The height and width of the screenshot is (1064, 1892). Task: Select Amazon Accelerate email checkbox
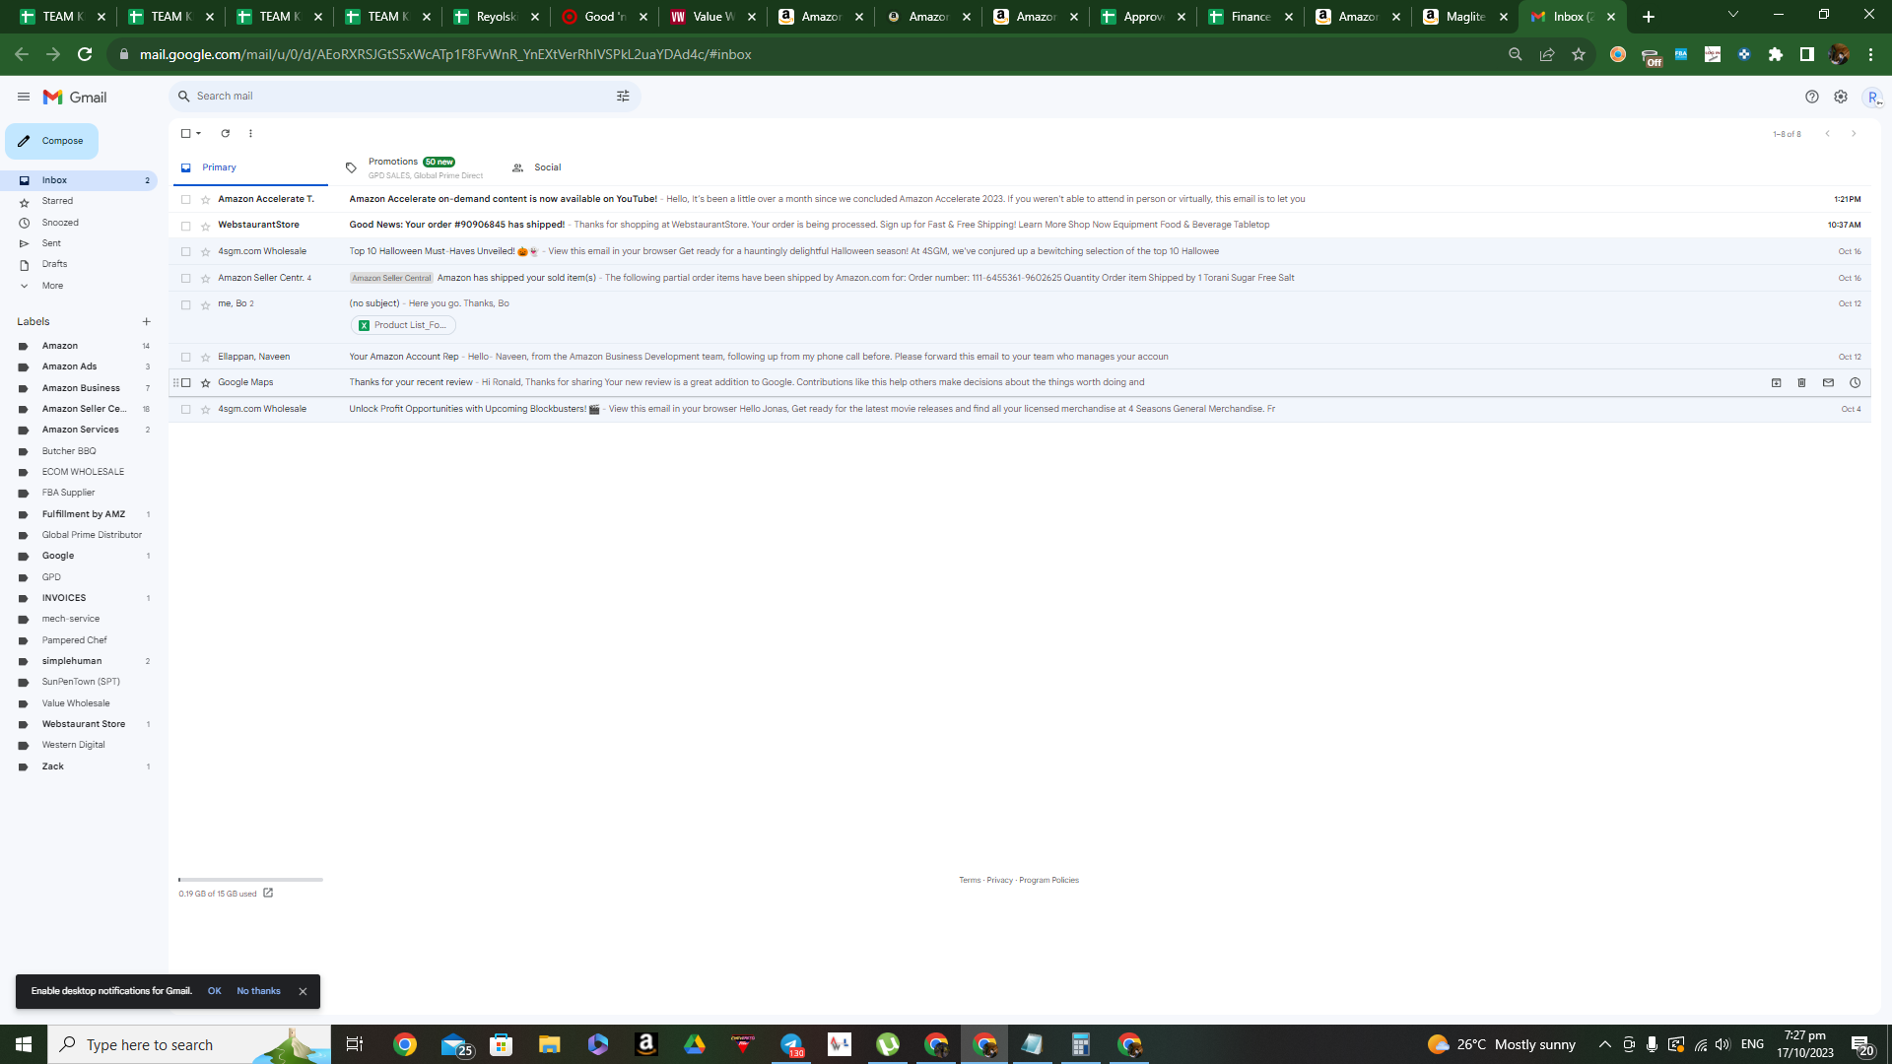point(185,200)
